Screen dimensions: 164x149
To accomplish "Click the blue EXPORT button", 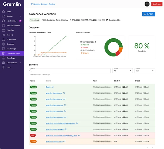I will click(x=148, y=14).
